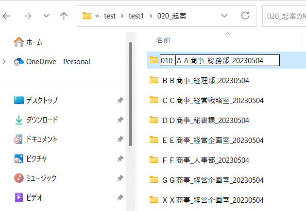Click pin icon next to ミュージック
The height and width of the screenshot is (211, 306).
click(120, 178)
